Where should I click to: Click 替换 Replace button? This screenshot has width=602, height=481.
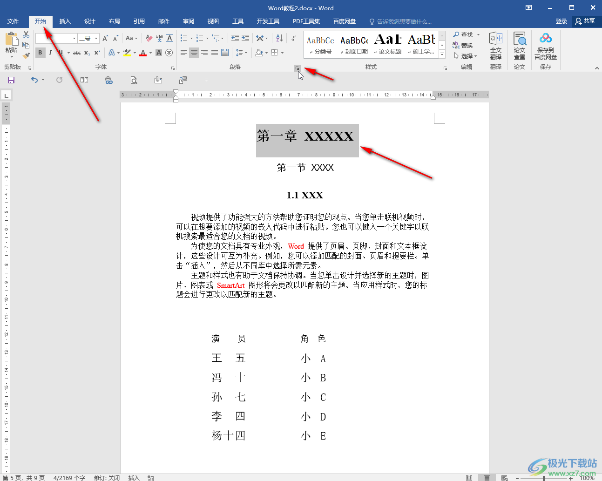463,45
